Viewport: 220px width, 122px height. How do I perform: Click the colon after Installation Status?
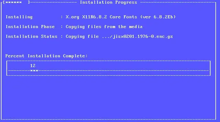pyautogui.click(x=62, y=37)
